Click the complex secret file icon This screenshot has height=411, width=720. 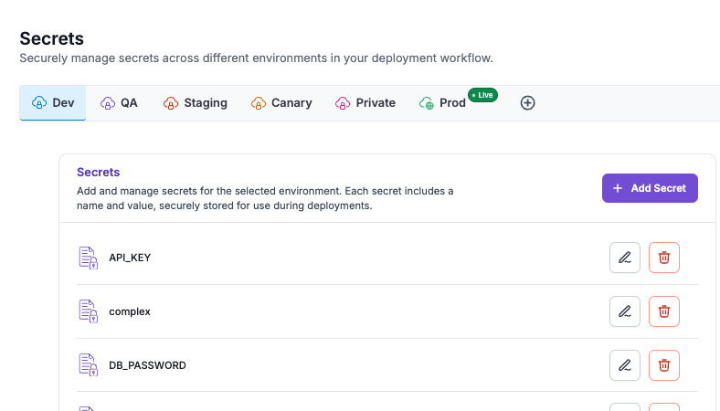tap(88, 311)
